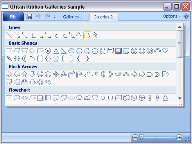192x144 pixels.
Task: Select the curve line shape in Lines
Action: click(79, 35)
